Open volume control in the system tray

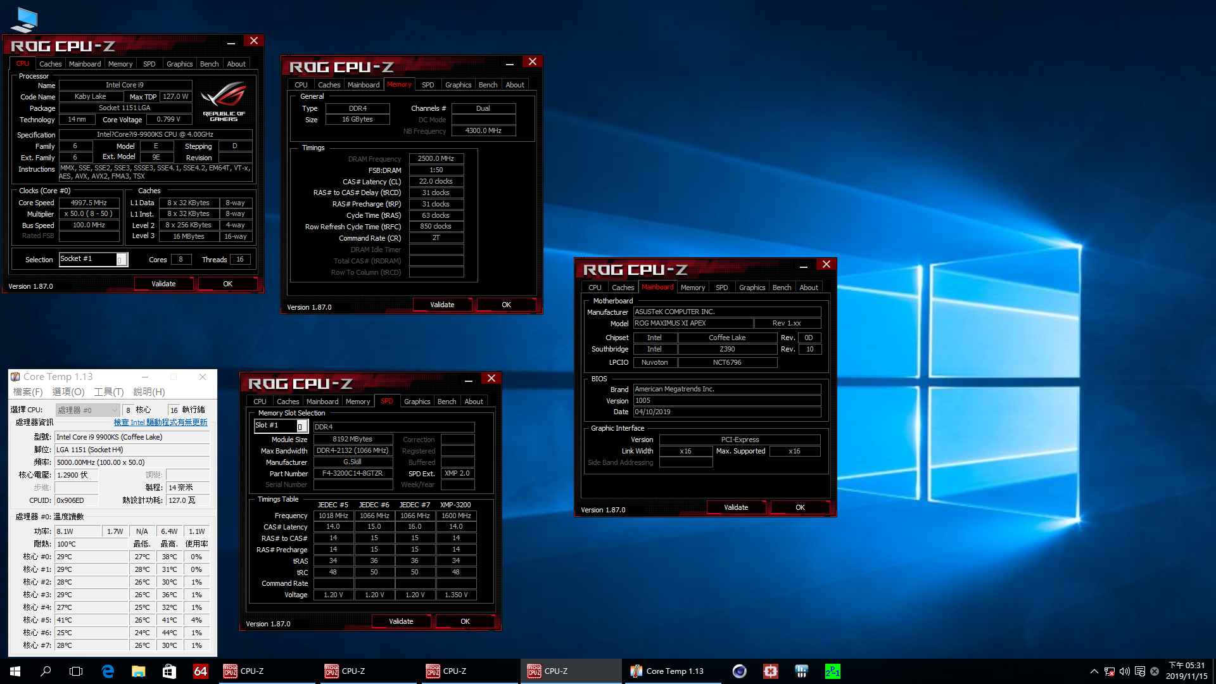(x=1124, y=671)
